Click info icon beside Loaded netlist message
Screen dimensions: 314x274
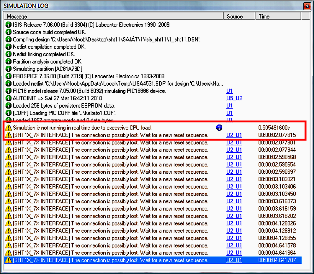pyautogui.click(x=8, y=84)
